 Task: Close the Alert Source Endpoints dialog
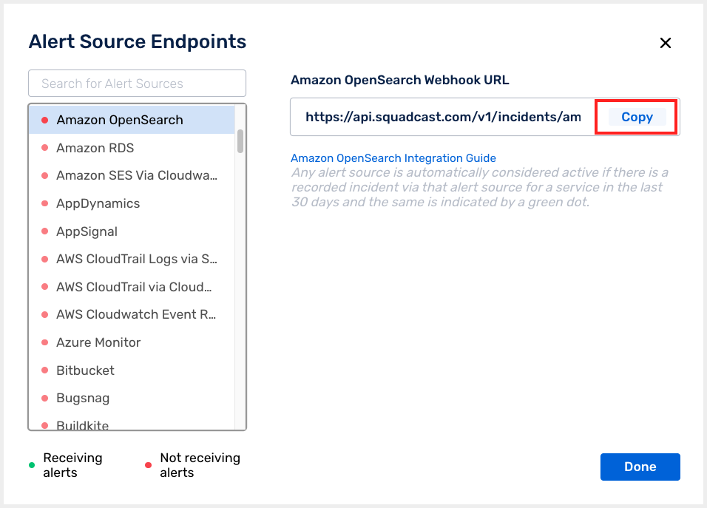[x=665, y=43]
